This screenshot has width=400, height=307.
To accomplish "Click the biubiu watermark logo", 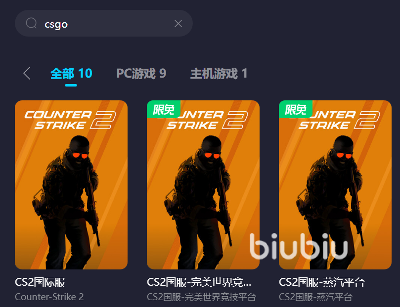I will click(x=299, y=246).
